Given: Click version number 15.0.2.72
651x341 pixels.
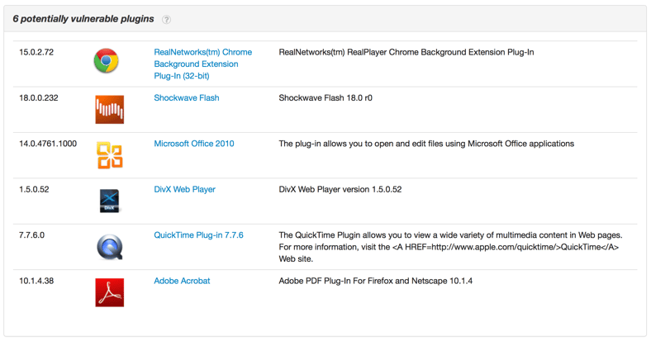Looking at the screenshot, I should point(36,52).
